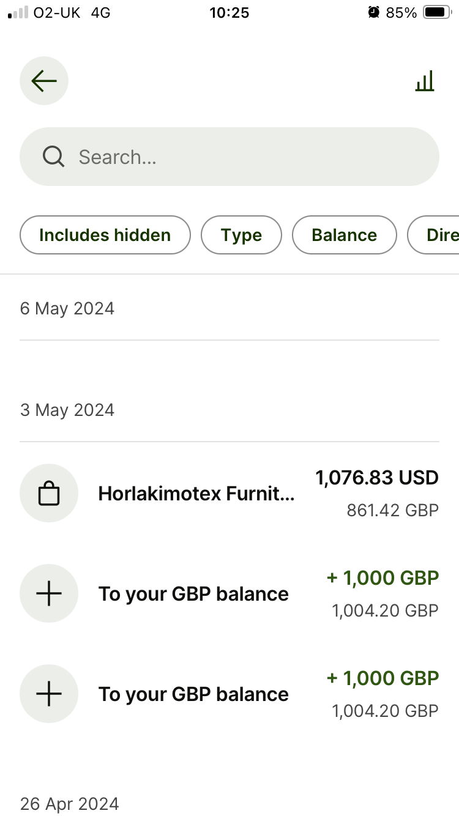459x816 pixels.
Task: Tap the "3 May 2024" date header
Action: point(67,410)
